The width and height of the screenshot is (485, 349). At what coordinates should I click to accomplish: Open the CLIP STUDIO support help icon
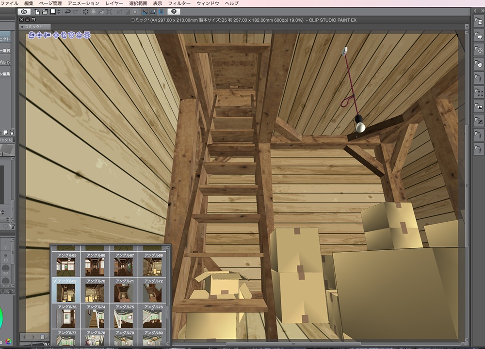coord(174,12)
